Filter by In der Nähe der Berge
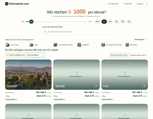153x119 pixels. [x=64, y=45]
